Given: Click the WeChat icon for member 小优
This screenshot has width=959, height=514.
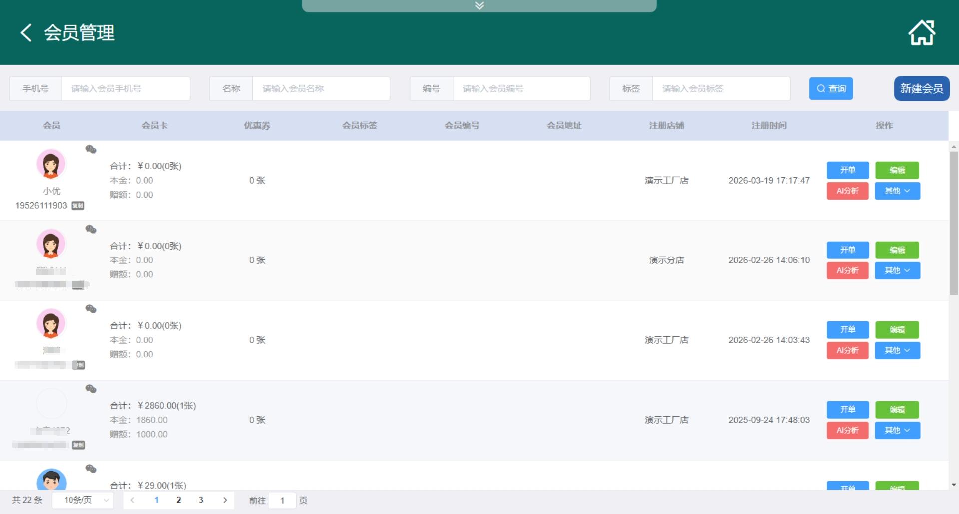Looking at the screenshot, I should click(x=91, y=149).
